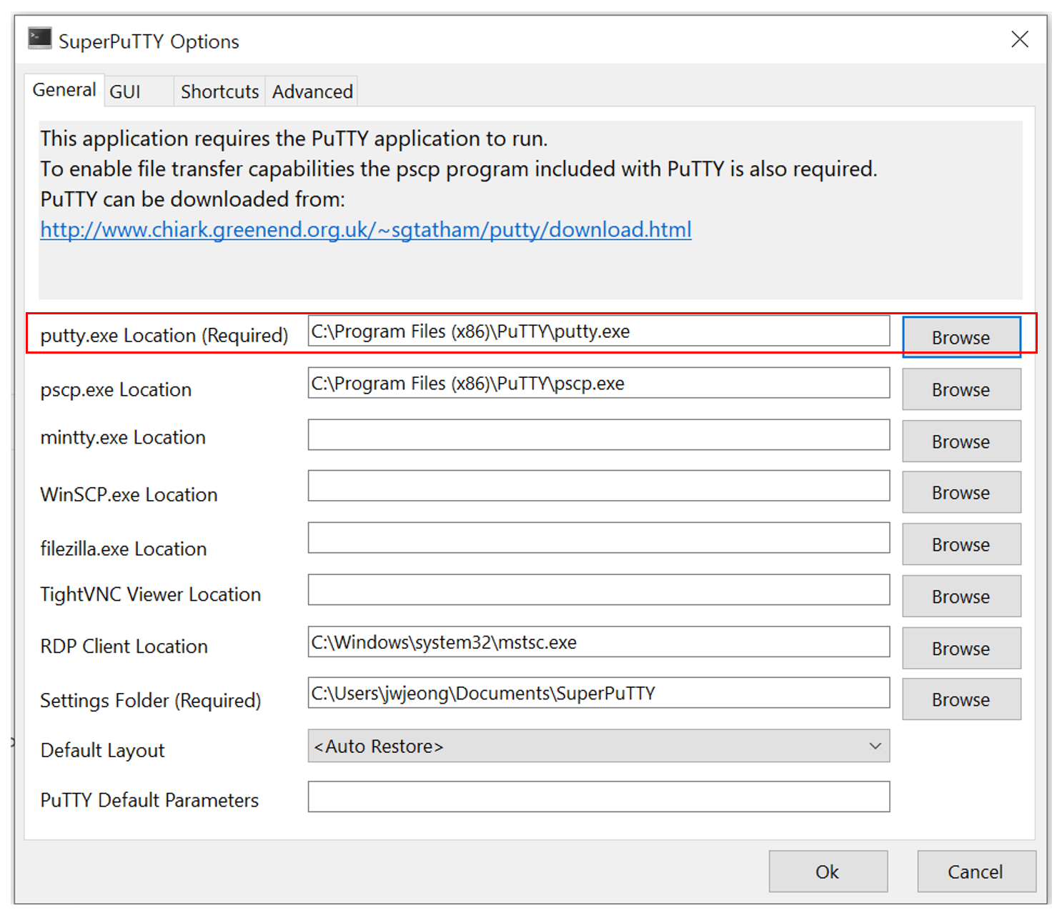Browse for the Settings Folder
This screenshot has width=1062, height=918.
[961, 699]
